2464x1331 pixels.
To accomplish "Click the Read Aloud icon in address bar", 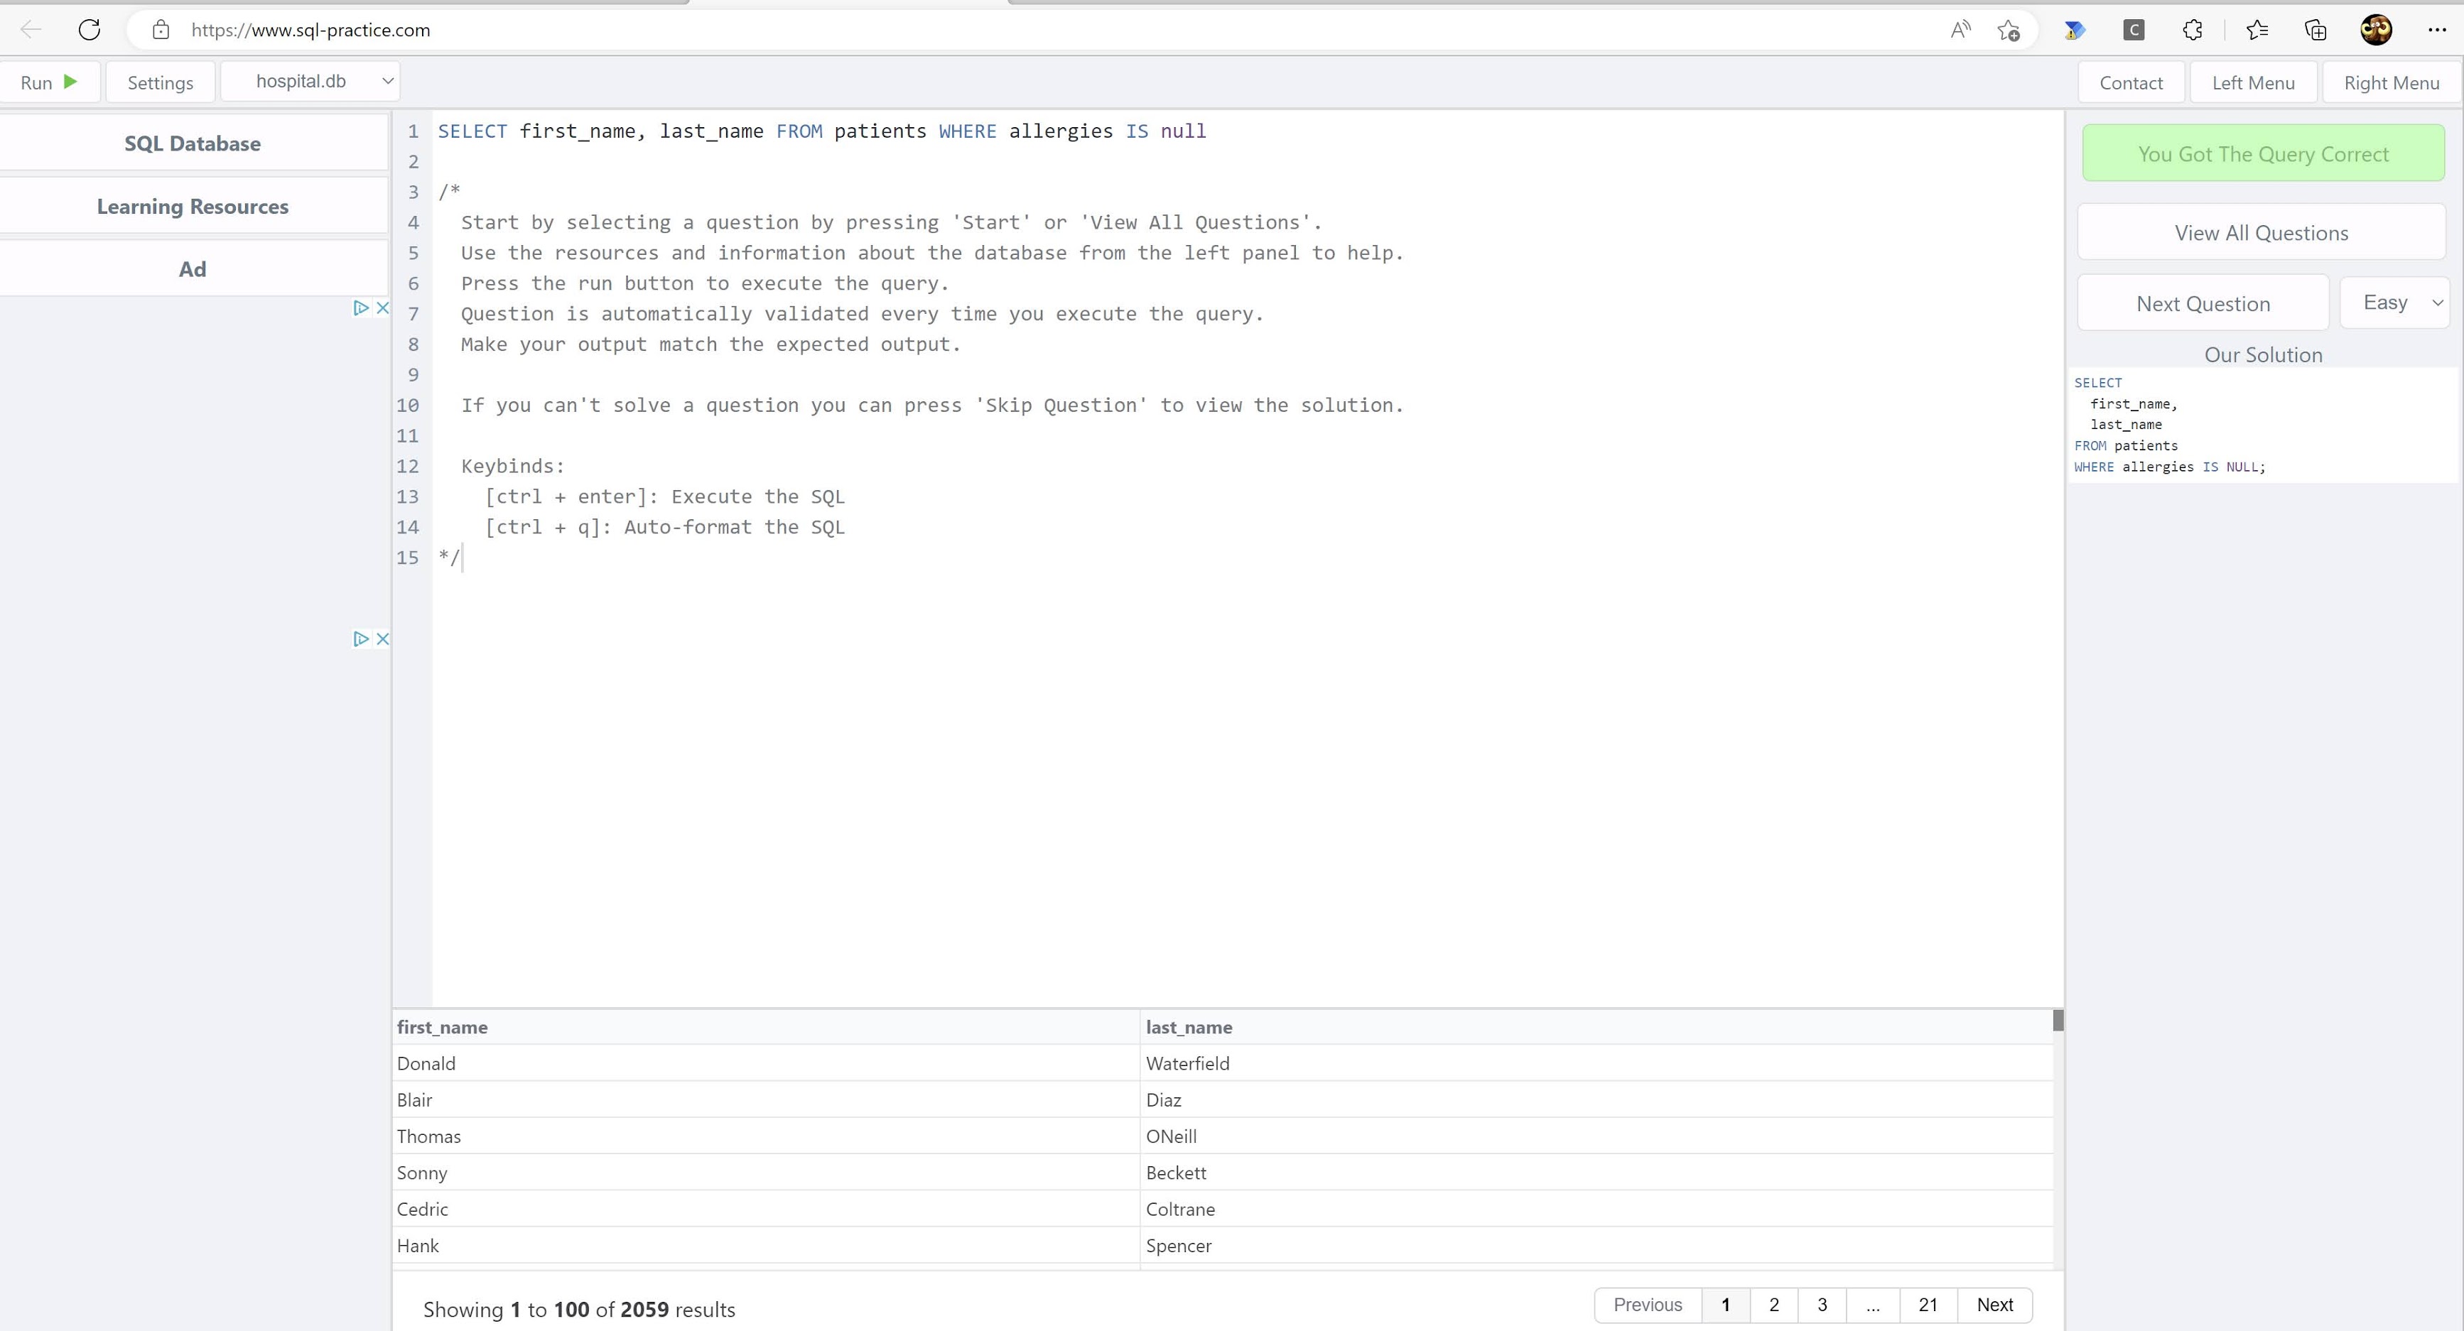I will (x=1960, y=30).
